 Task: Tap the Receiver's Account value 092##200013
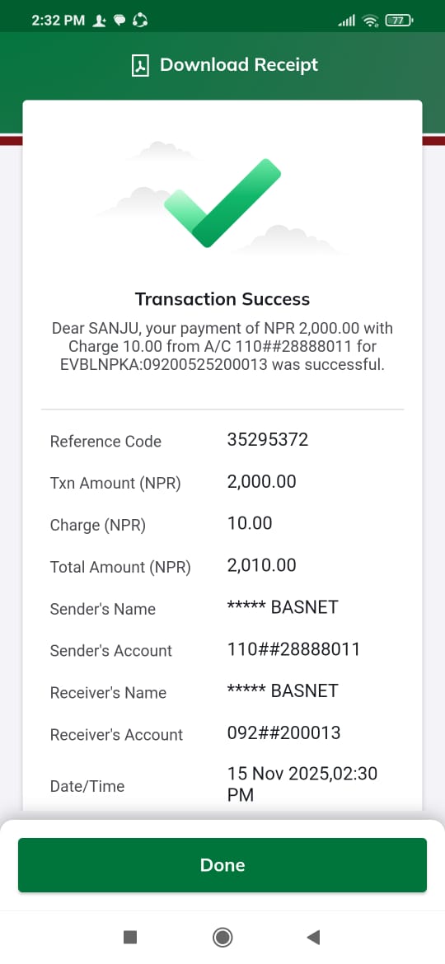(284, 732)
